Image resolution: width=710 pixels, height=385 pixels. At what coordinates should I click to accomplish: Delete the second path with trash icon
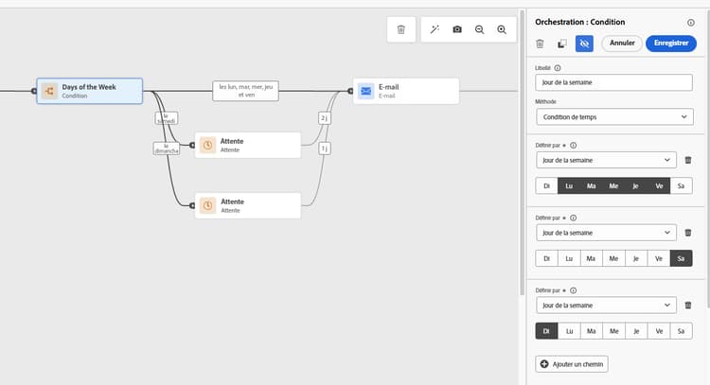[688, 233]
